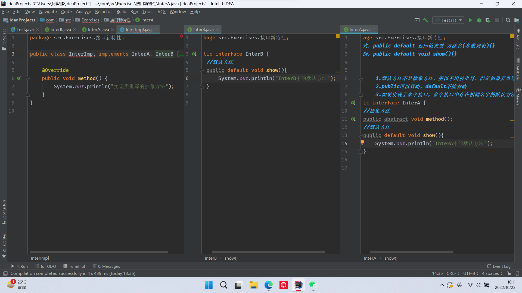Open the Terminal tool window

[x=74, y=266]
